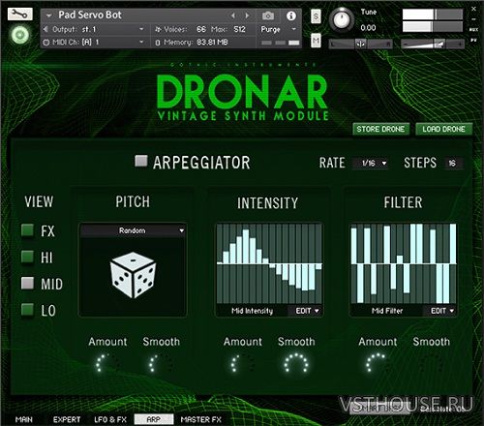Open the wrench instrument edit tool

[19, 14]
